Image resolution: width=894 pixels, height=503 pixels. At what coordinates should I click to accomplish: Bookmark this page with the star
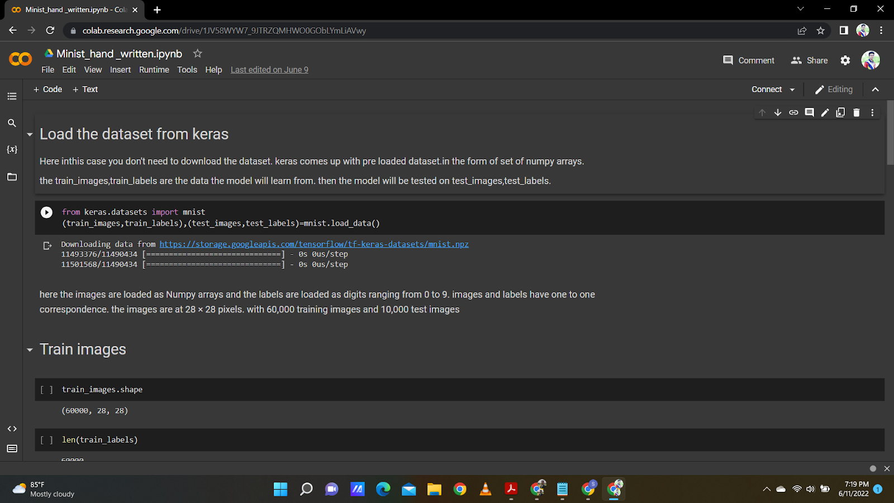(820, 31)
